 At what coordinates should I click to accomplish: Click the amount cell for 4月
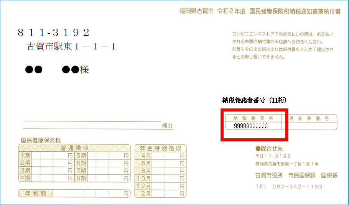point(169,156)
